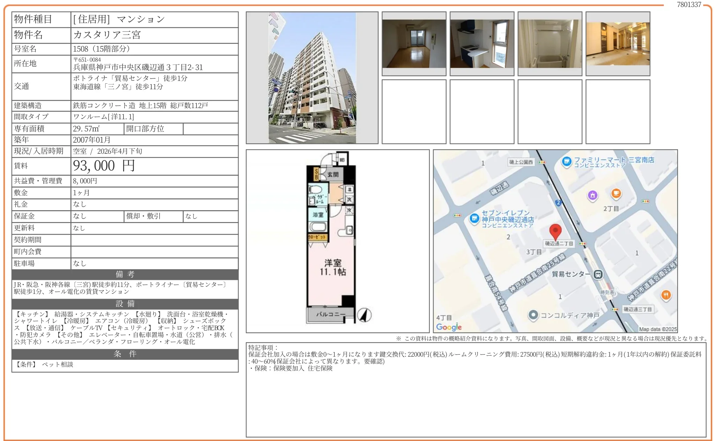Open the building exterior photo
This screenshot has width=717, height=441.
(312, 78)
